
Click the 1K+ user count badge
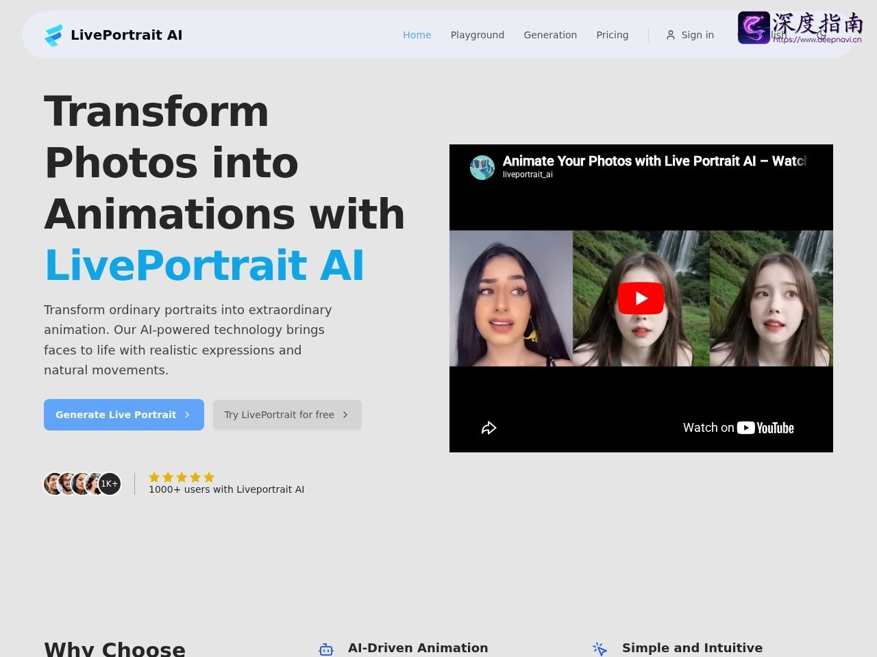(x=110, y=484)
